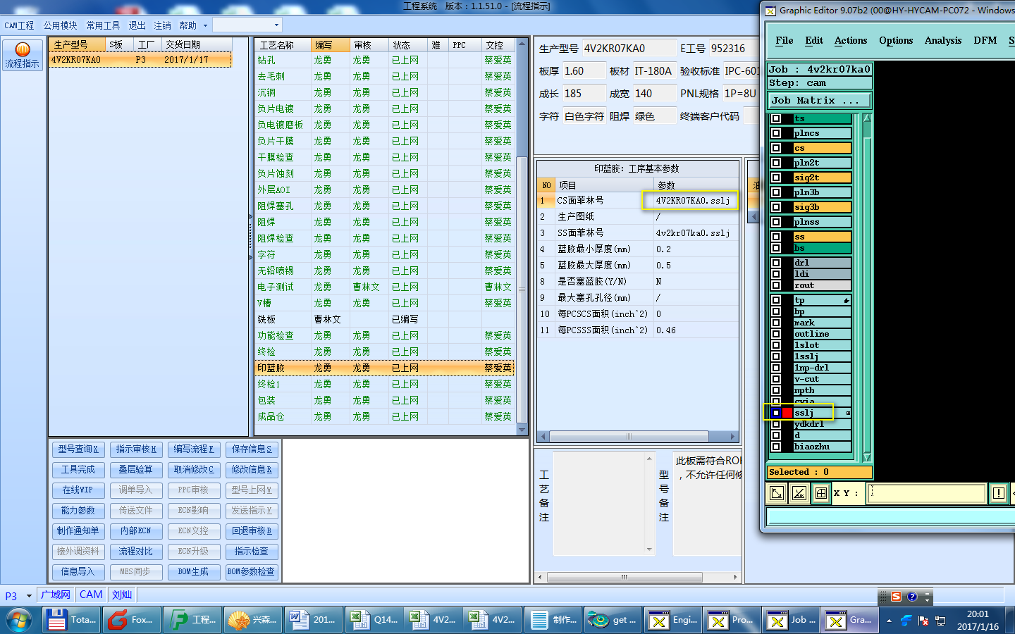Click the Sogou input method S icon

tap(896, 597)
